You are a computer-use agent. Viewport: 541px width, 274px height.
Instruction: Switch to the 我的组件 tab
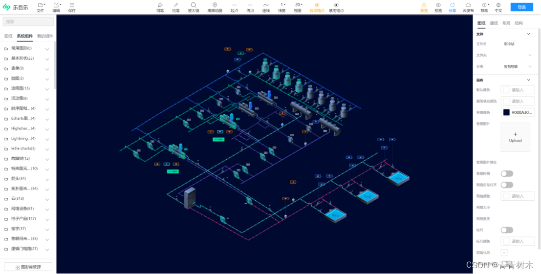coord(45,36)
